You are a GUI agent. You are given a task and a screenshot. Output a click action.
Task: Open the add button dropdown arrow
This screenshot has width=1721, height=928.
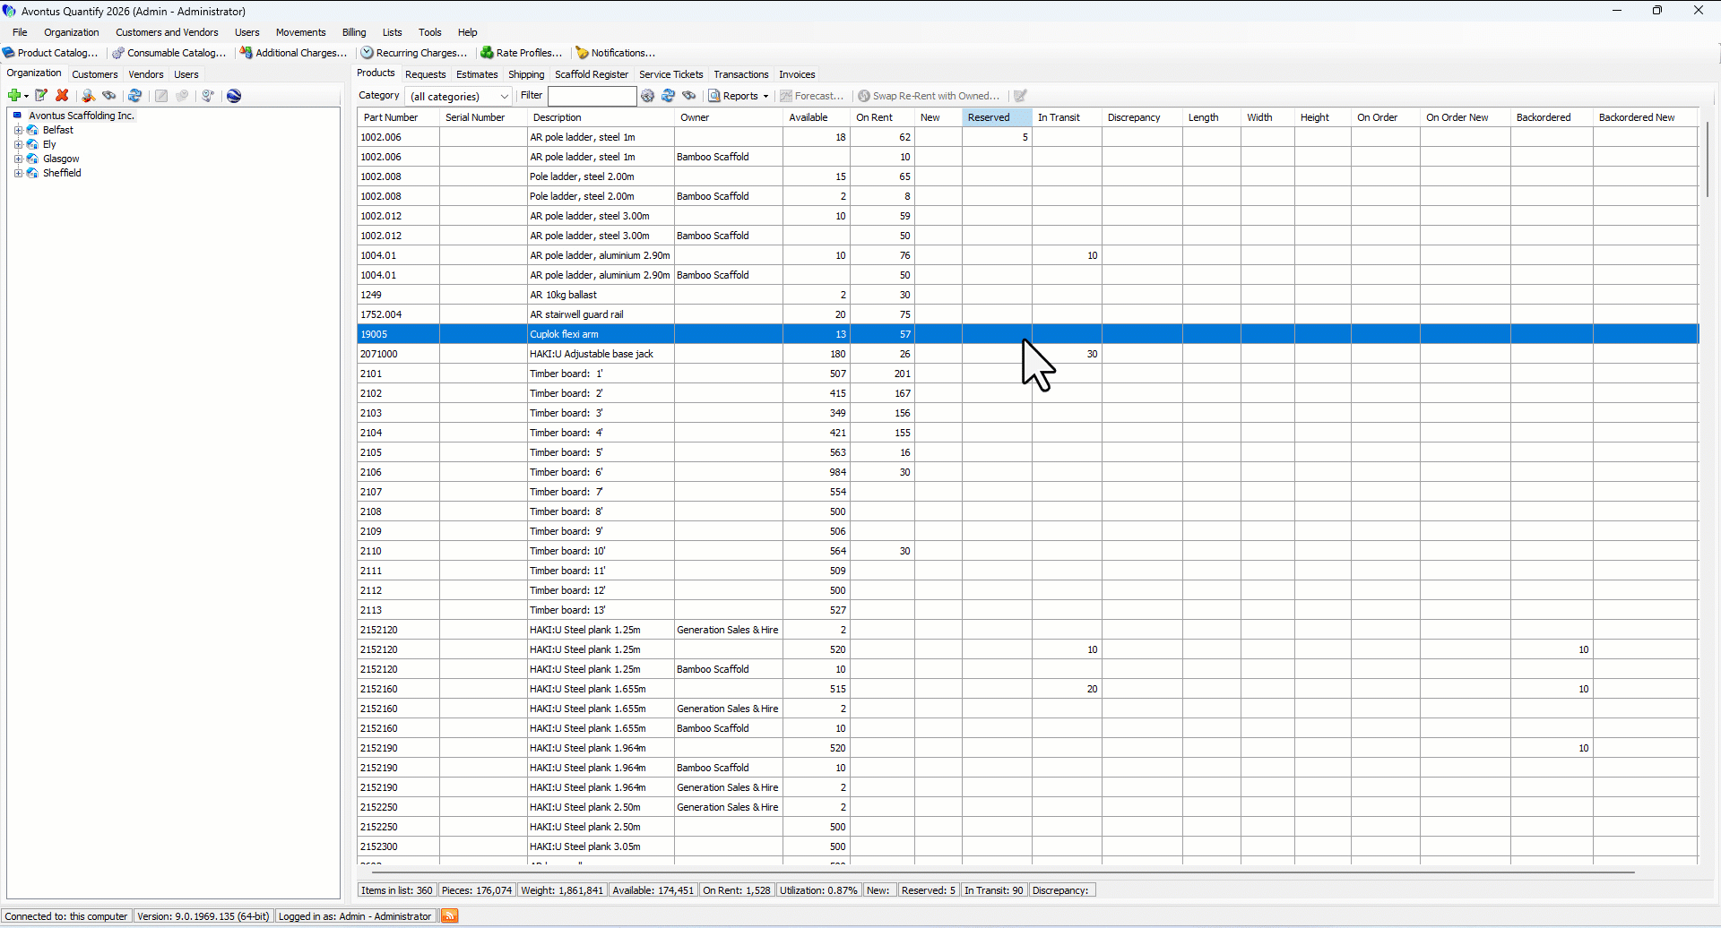pyautogui.click(x=27, y=96)
